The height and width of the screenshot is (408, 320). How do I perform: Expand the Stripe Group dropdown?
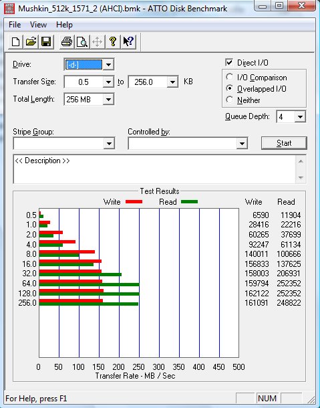coord(109,143)
